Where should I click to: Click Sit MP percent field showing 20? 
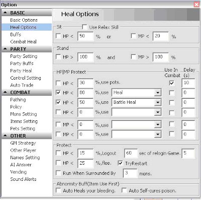[x=161, y=36]
